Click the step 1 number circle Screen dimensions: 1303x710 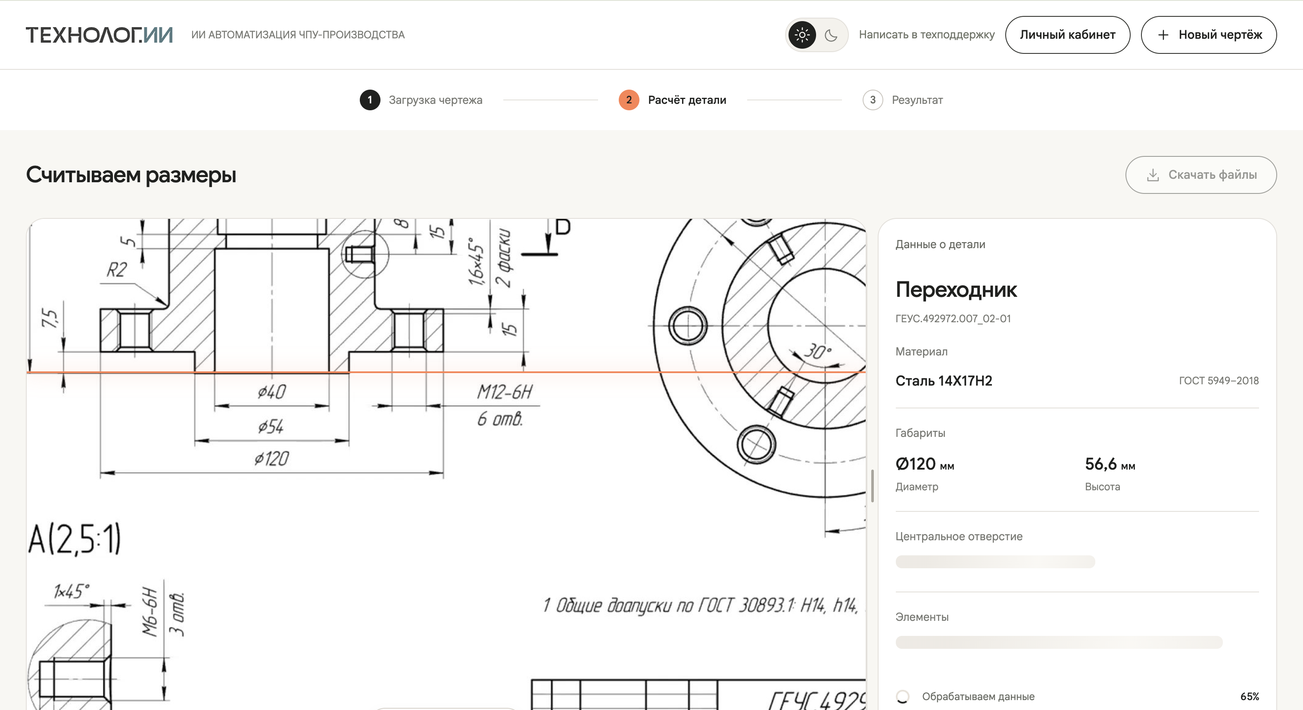pyautogui.click(x=370, y=100)
